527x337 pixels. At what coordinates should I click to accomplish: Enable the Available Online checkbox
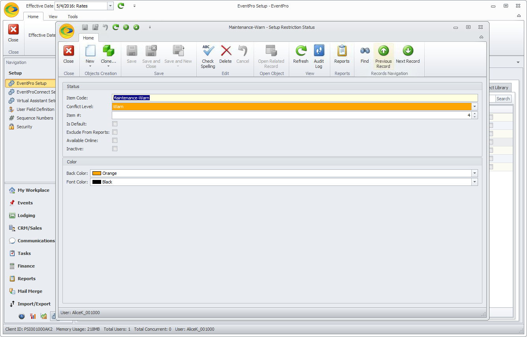pyautogui.click(x=115, y=140)
